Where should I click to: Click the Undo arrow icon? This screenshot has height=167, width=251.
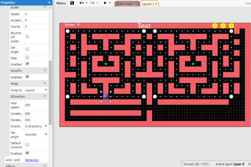coord(82,3)
